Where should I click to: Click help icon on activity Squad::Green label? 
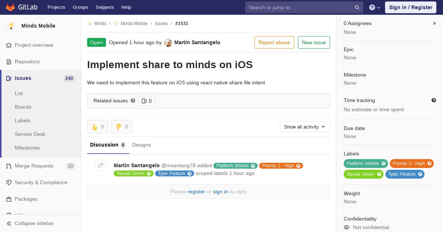149,173
